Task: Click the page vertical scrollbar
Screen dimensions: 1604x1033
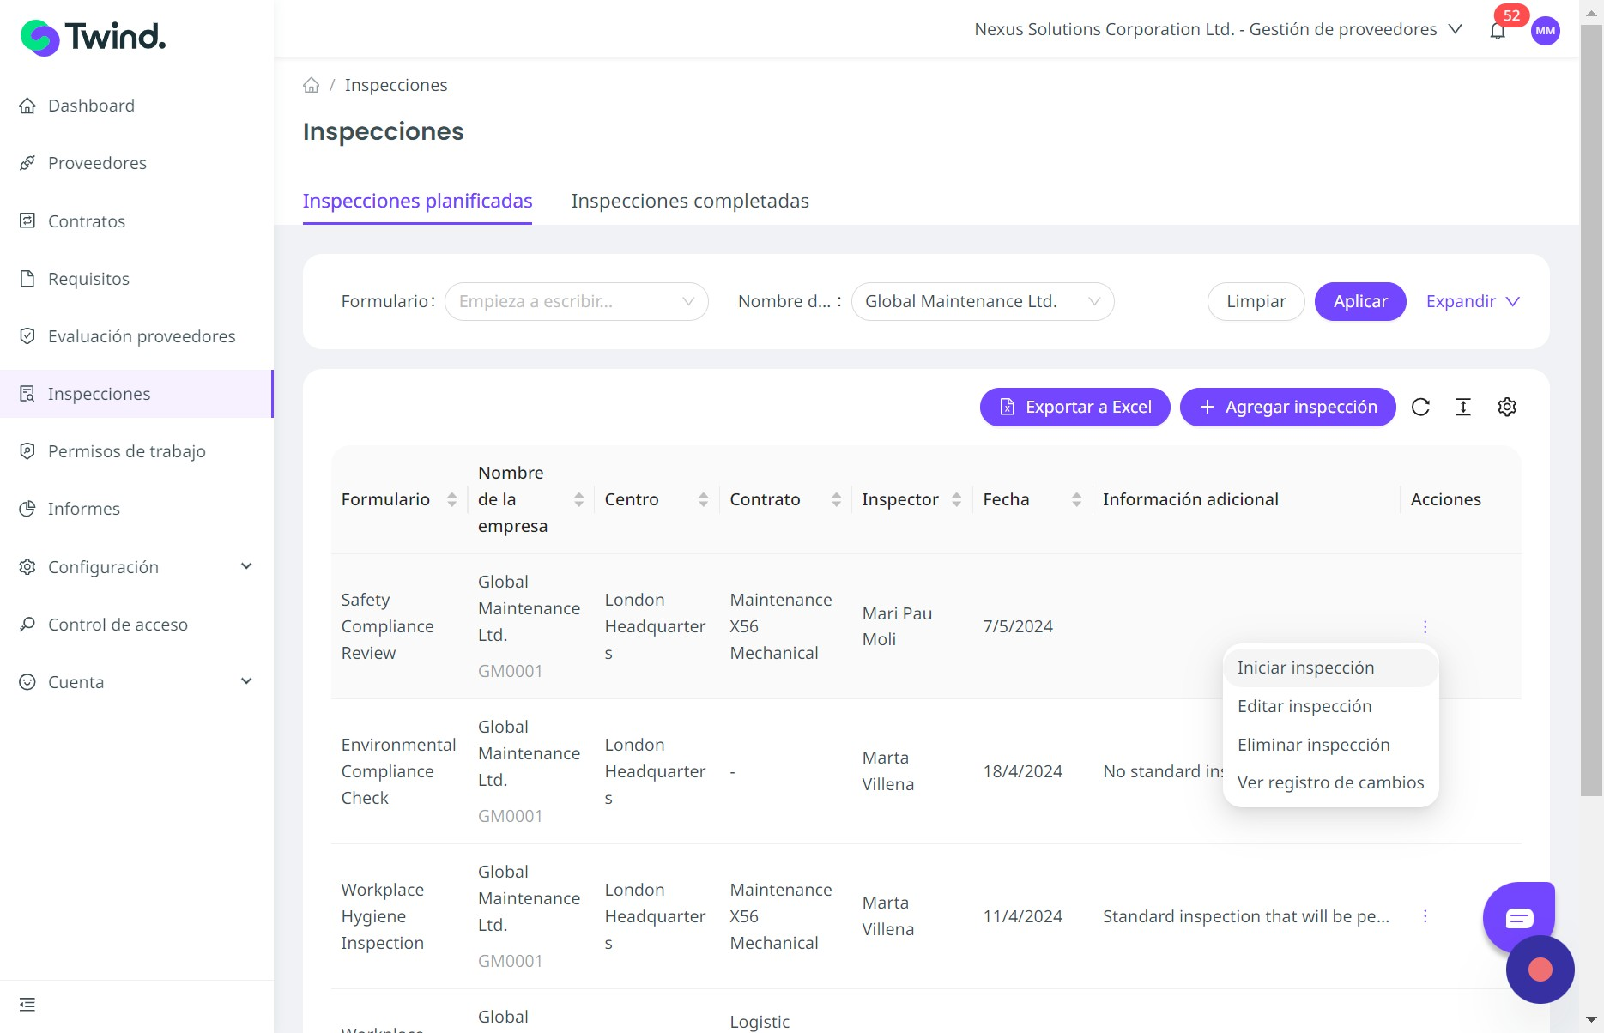Action: click(x=1591, y=411)
